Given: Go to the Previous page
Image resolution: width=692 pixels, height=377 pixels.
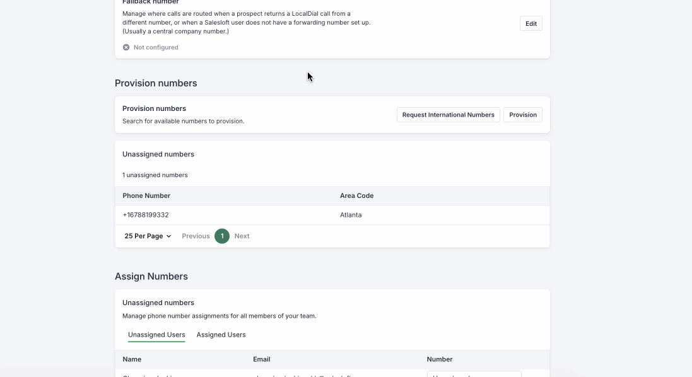Looking at the screenshot, I should (196, 236).
